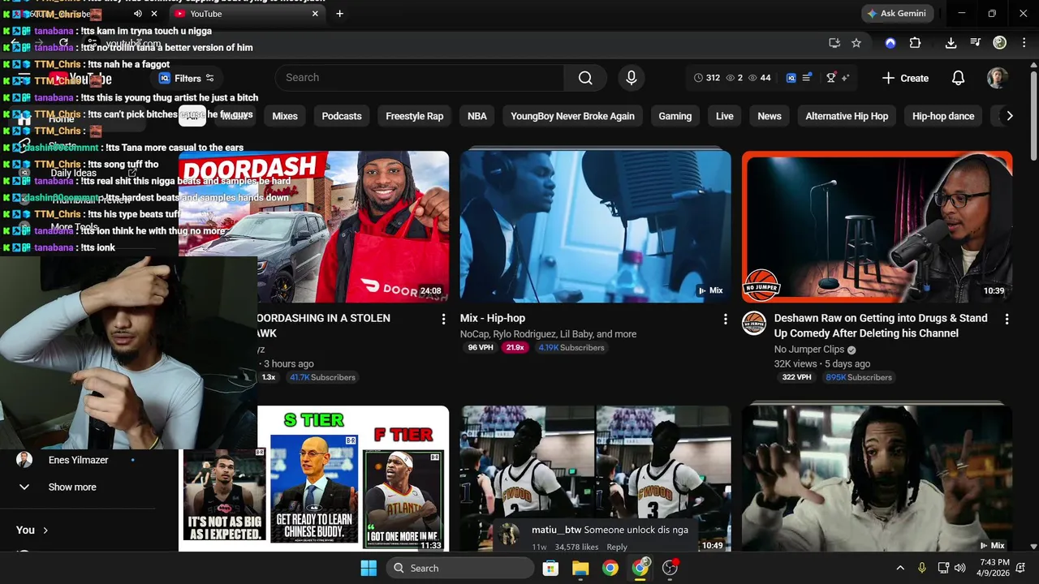Click the clock stat showing 312
The height and width of the screenshot is (584, 1039).
click(x=707, y=78)
